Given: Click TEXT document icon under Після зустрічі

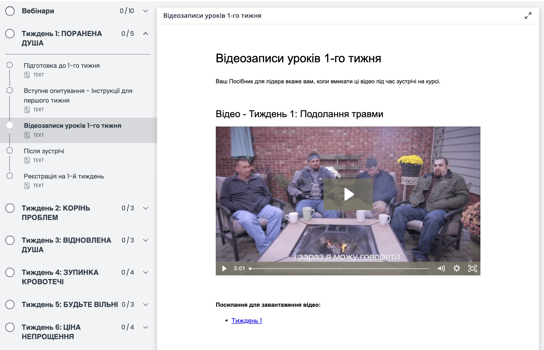Looking at the screenshot, I should 27,160.
